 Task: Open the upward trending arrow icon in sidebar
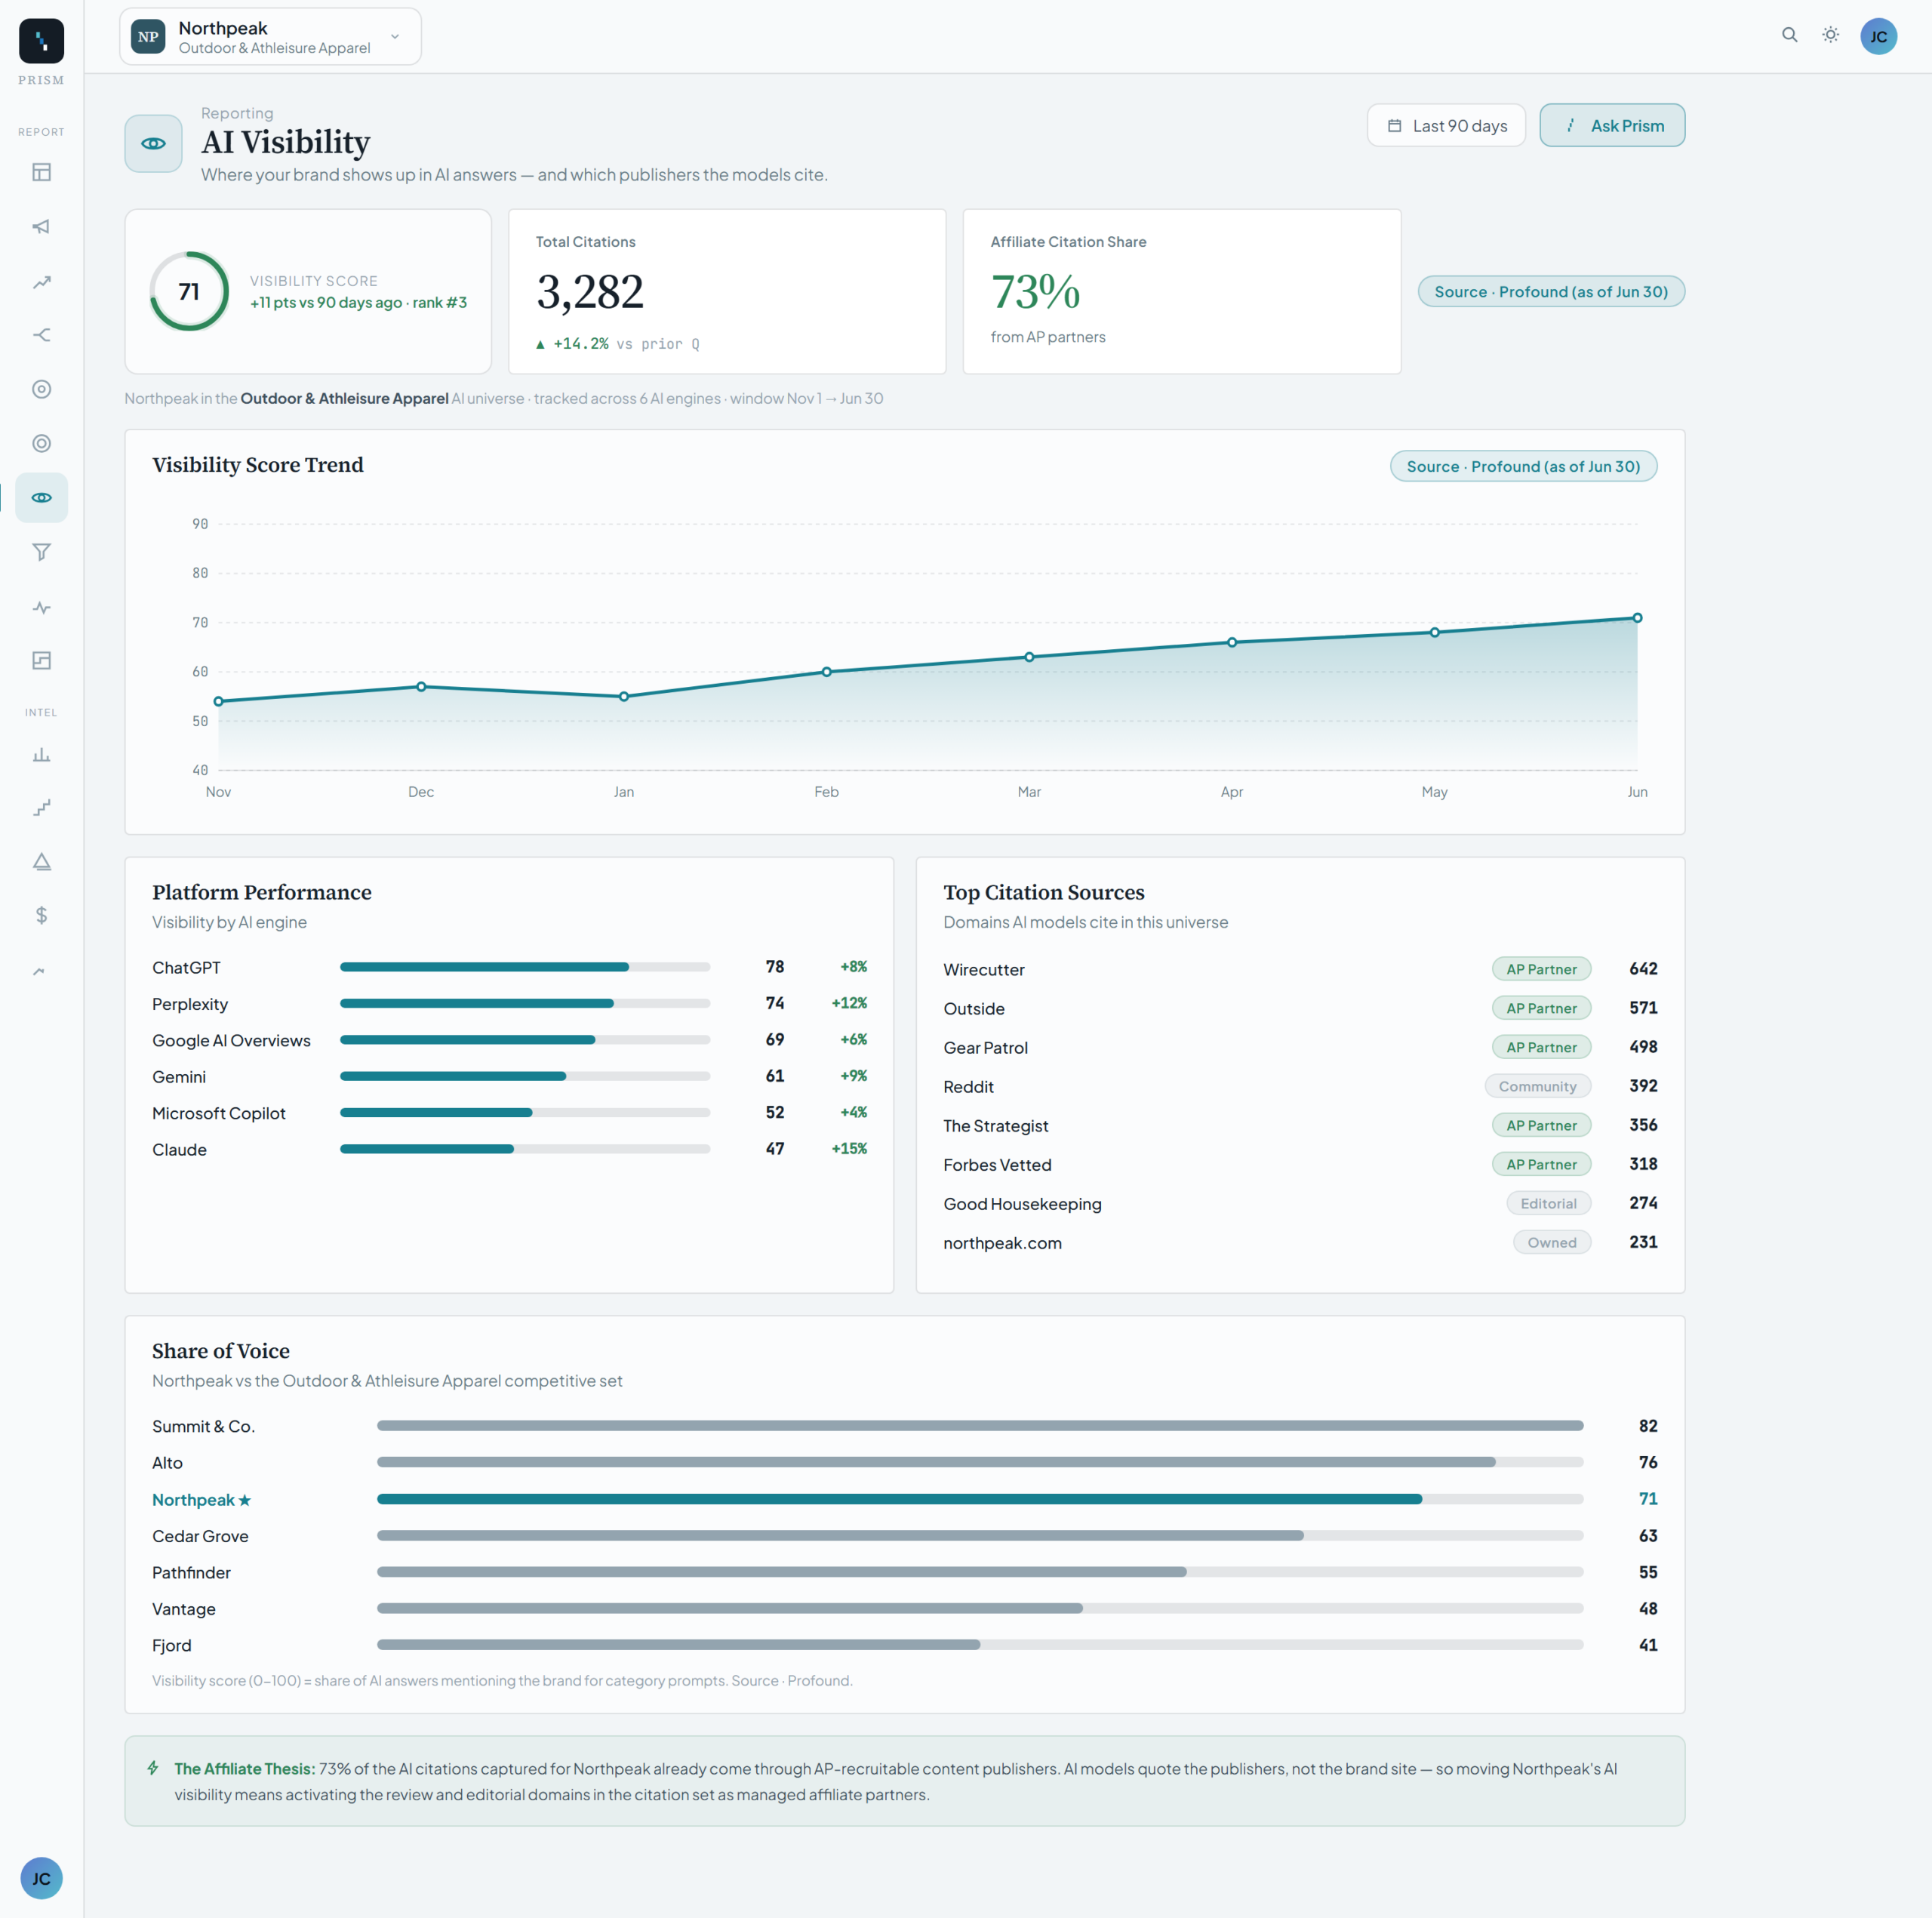click(41, 282)
